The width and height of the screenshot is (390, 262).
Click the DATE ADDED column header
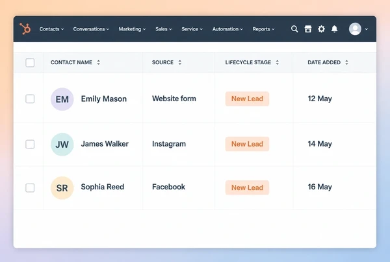coord(324,62)
